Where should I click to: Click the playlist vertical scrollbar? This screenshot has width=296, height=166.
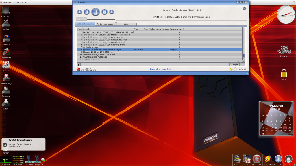point(244,42)
